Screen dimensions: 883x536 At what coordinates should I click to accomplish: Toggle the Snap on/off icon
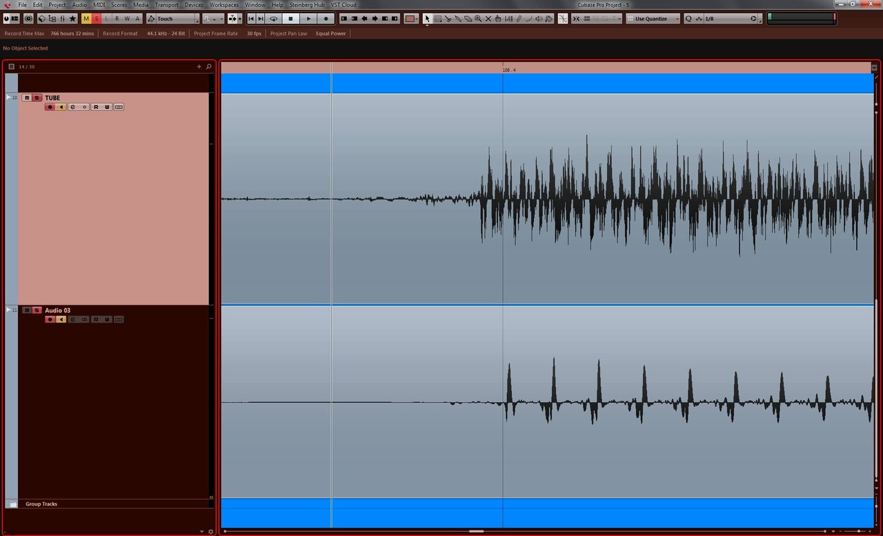coord(576,19)
